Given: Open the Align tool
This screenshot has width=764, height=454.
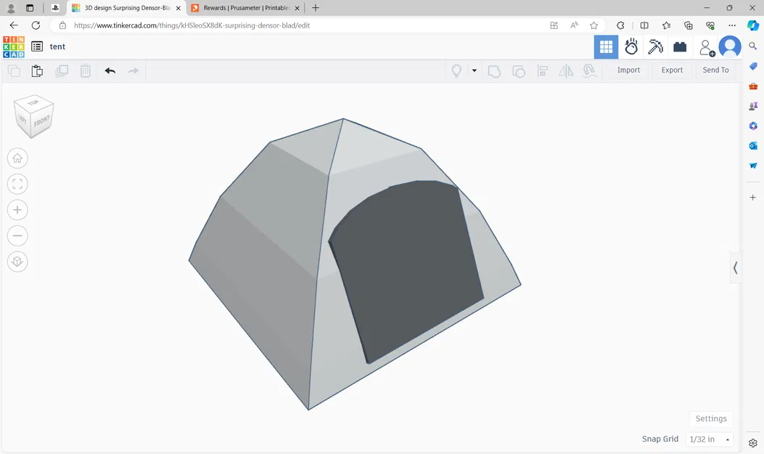Looking at the screenshot, I should [543, 70].
